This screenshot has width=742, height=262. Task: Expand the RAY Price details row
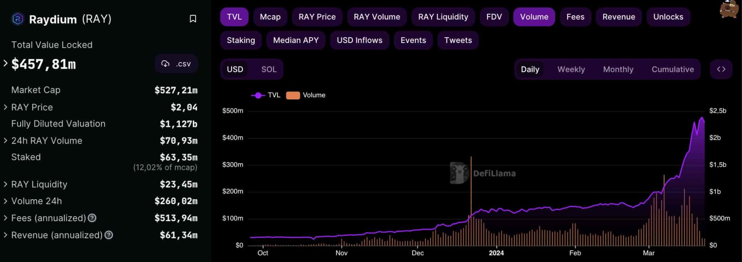(5, 107)
